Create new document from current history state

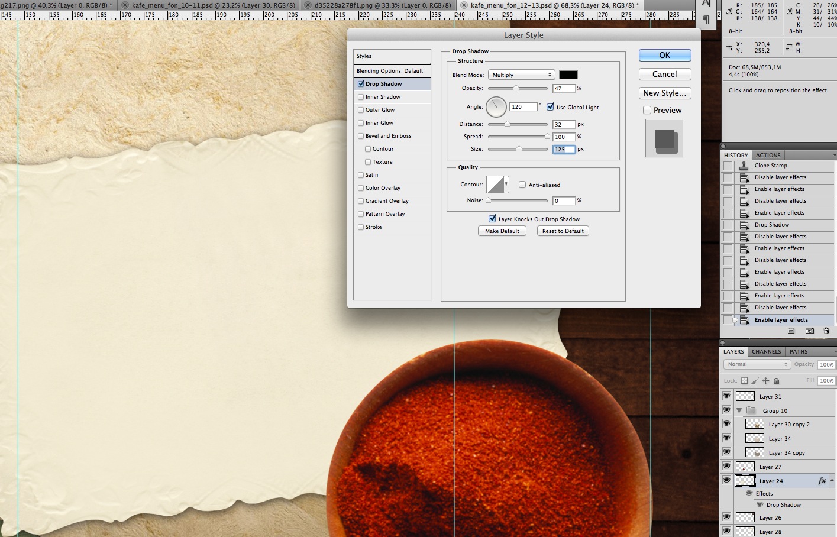pos(791,331)
